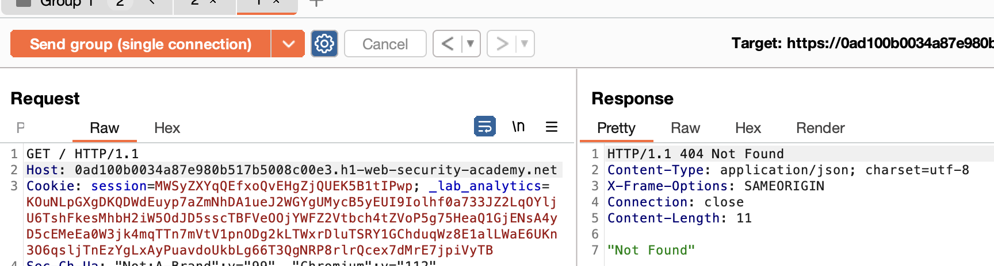The width and height of the screenshot is (994, 266).
Task: Expand the Send group options dropdown
Action: coord(288,44)
